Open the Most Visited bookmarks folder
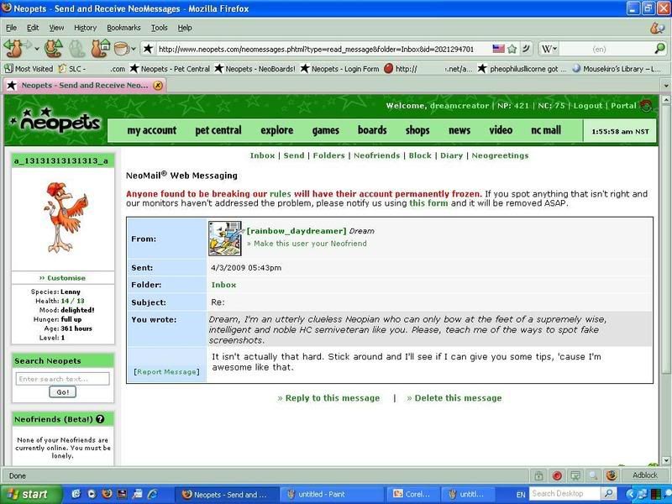Screen dimensions: 672x504 [29, 69]
